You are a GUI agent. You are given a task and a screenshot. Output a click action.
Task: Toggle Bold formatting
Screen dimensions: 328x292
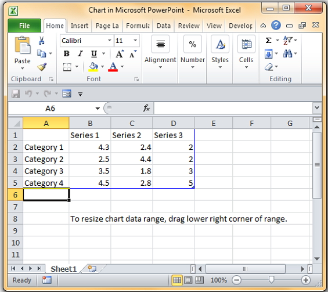[67, 54]
